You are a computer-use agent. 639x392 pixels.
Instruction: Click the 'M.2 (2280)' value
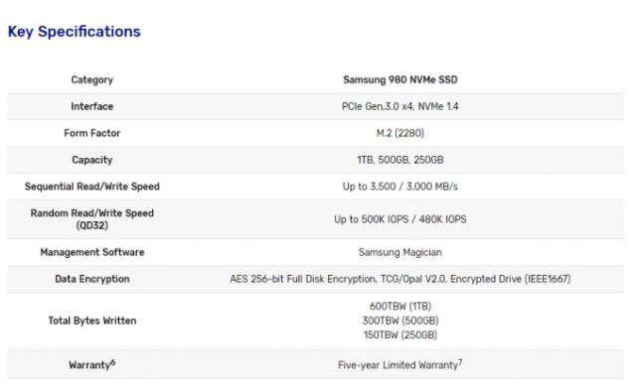tap(399, 133)
